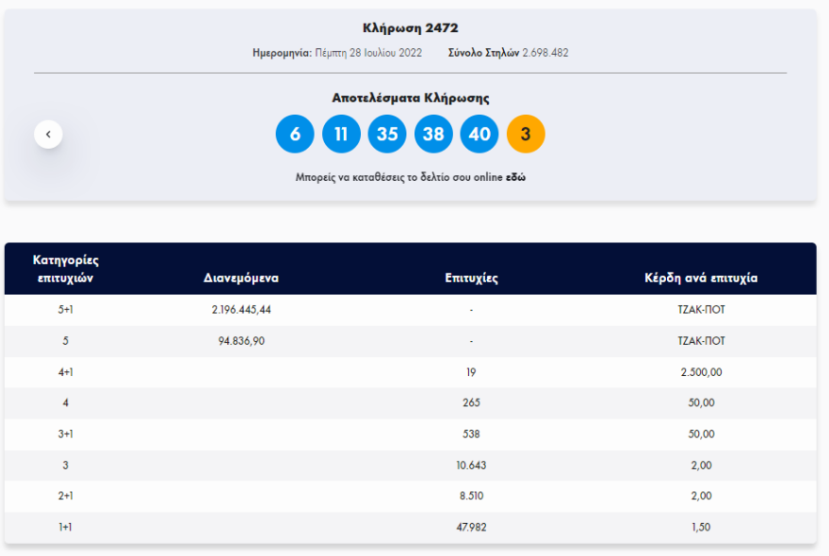Click the 'Διανεμόμενα' column header

pos(241,278)
